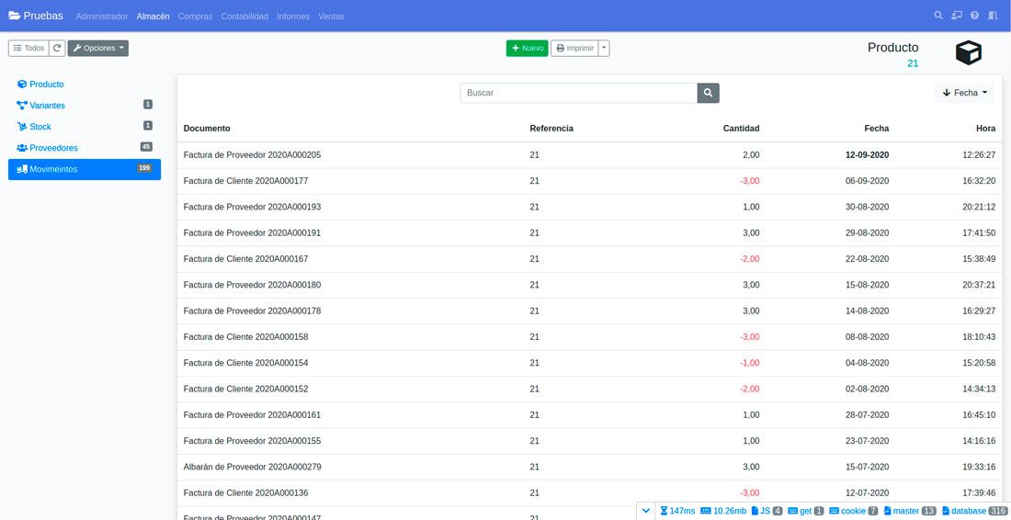Open the database queries debug item
The width and height of the screenshot is (1011, 520).
coord(974,511)
